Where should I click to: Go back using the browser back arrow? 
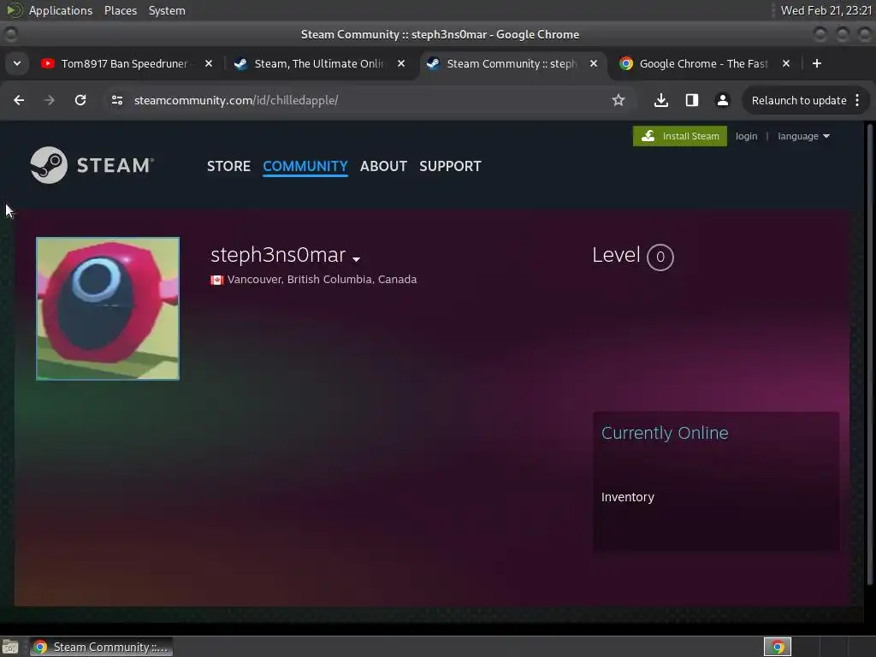[x=19, y=100]
